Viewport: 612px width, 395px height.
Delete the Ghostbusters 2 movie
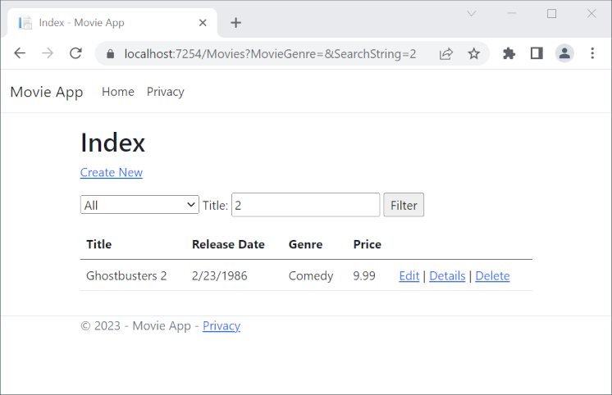pyautogui.click(x=492, y=276)
